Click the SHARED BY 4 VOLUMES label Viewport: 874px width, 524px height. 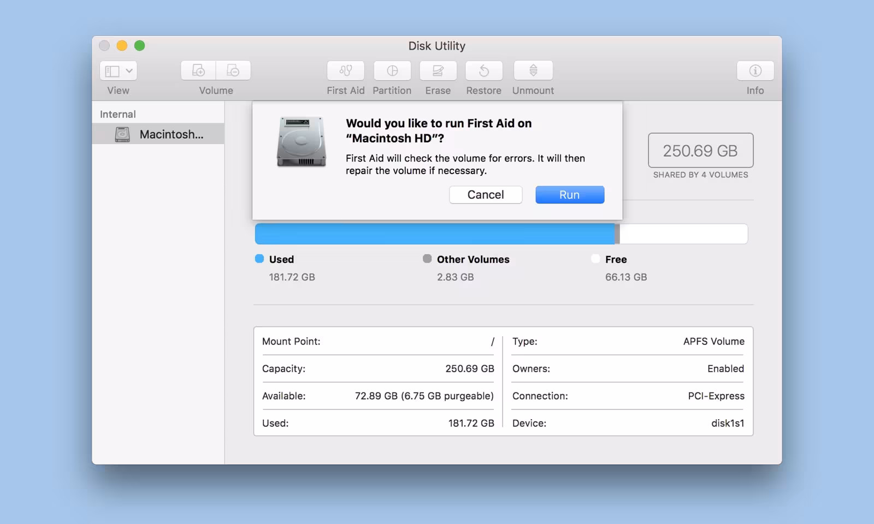[701, 175]
